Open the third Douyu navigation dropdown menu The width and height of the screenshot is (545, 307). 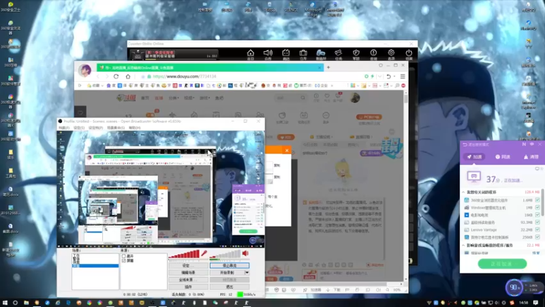(x=174, y=98)
